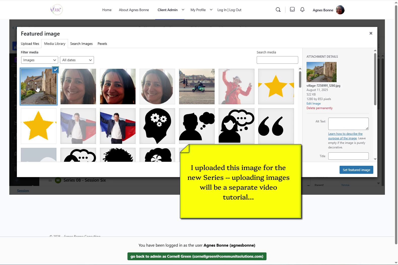The height and width of the screenshot is (265, 398).
Task: Click the ABC site logo
Action: 56,10
